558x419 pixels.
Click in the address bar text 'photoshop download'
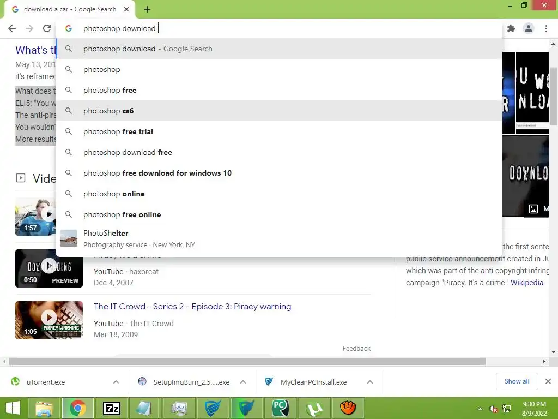click(x=119, y=28)
